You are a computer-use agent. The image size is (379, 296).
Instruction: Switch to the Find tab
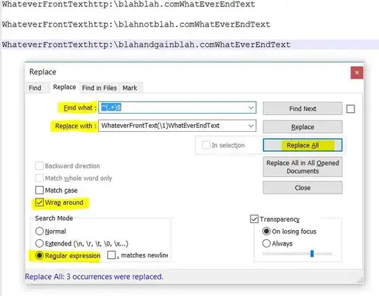tap(35, 88)
